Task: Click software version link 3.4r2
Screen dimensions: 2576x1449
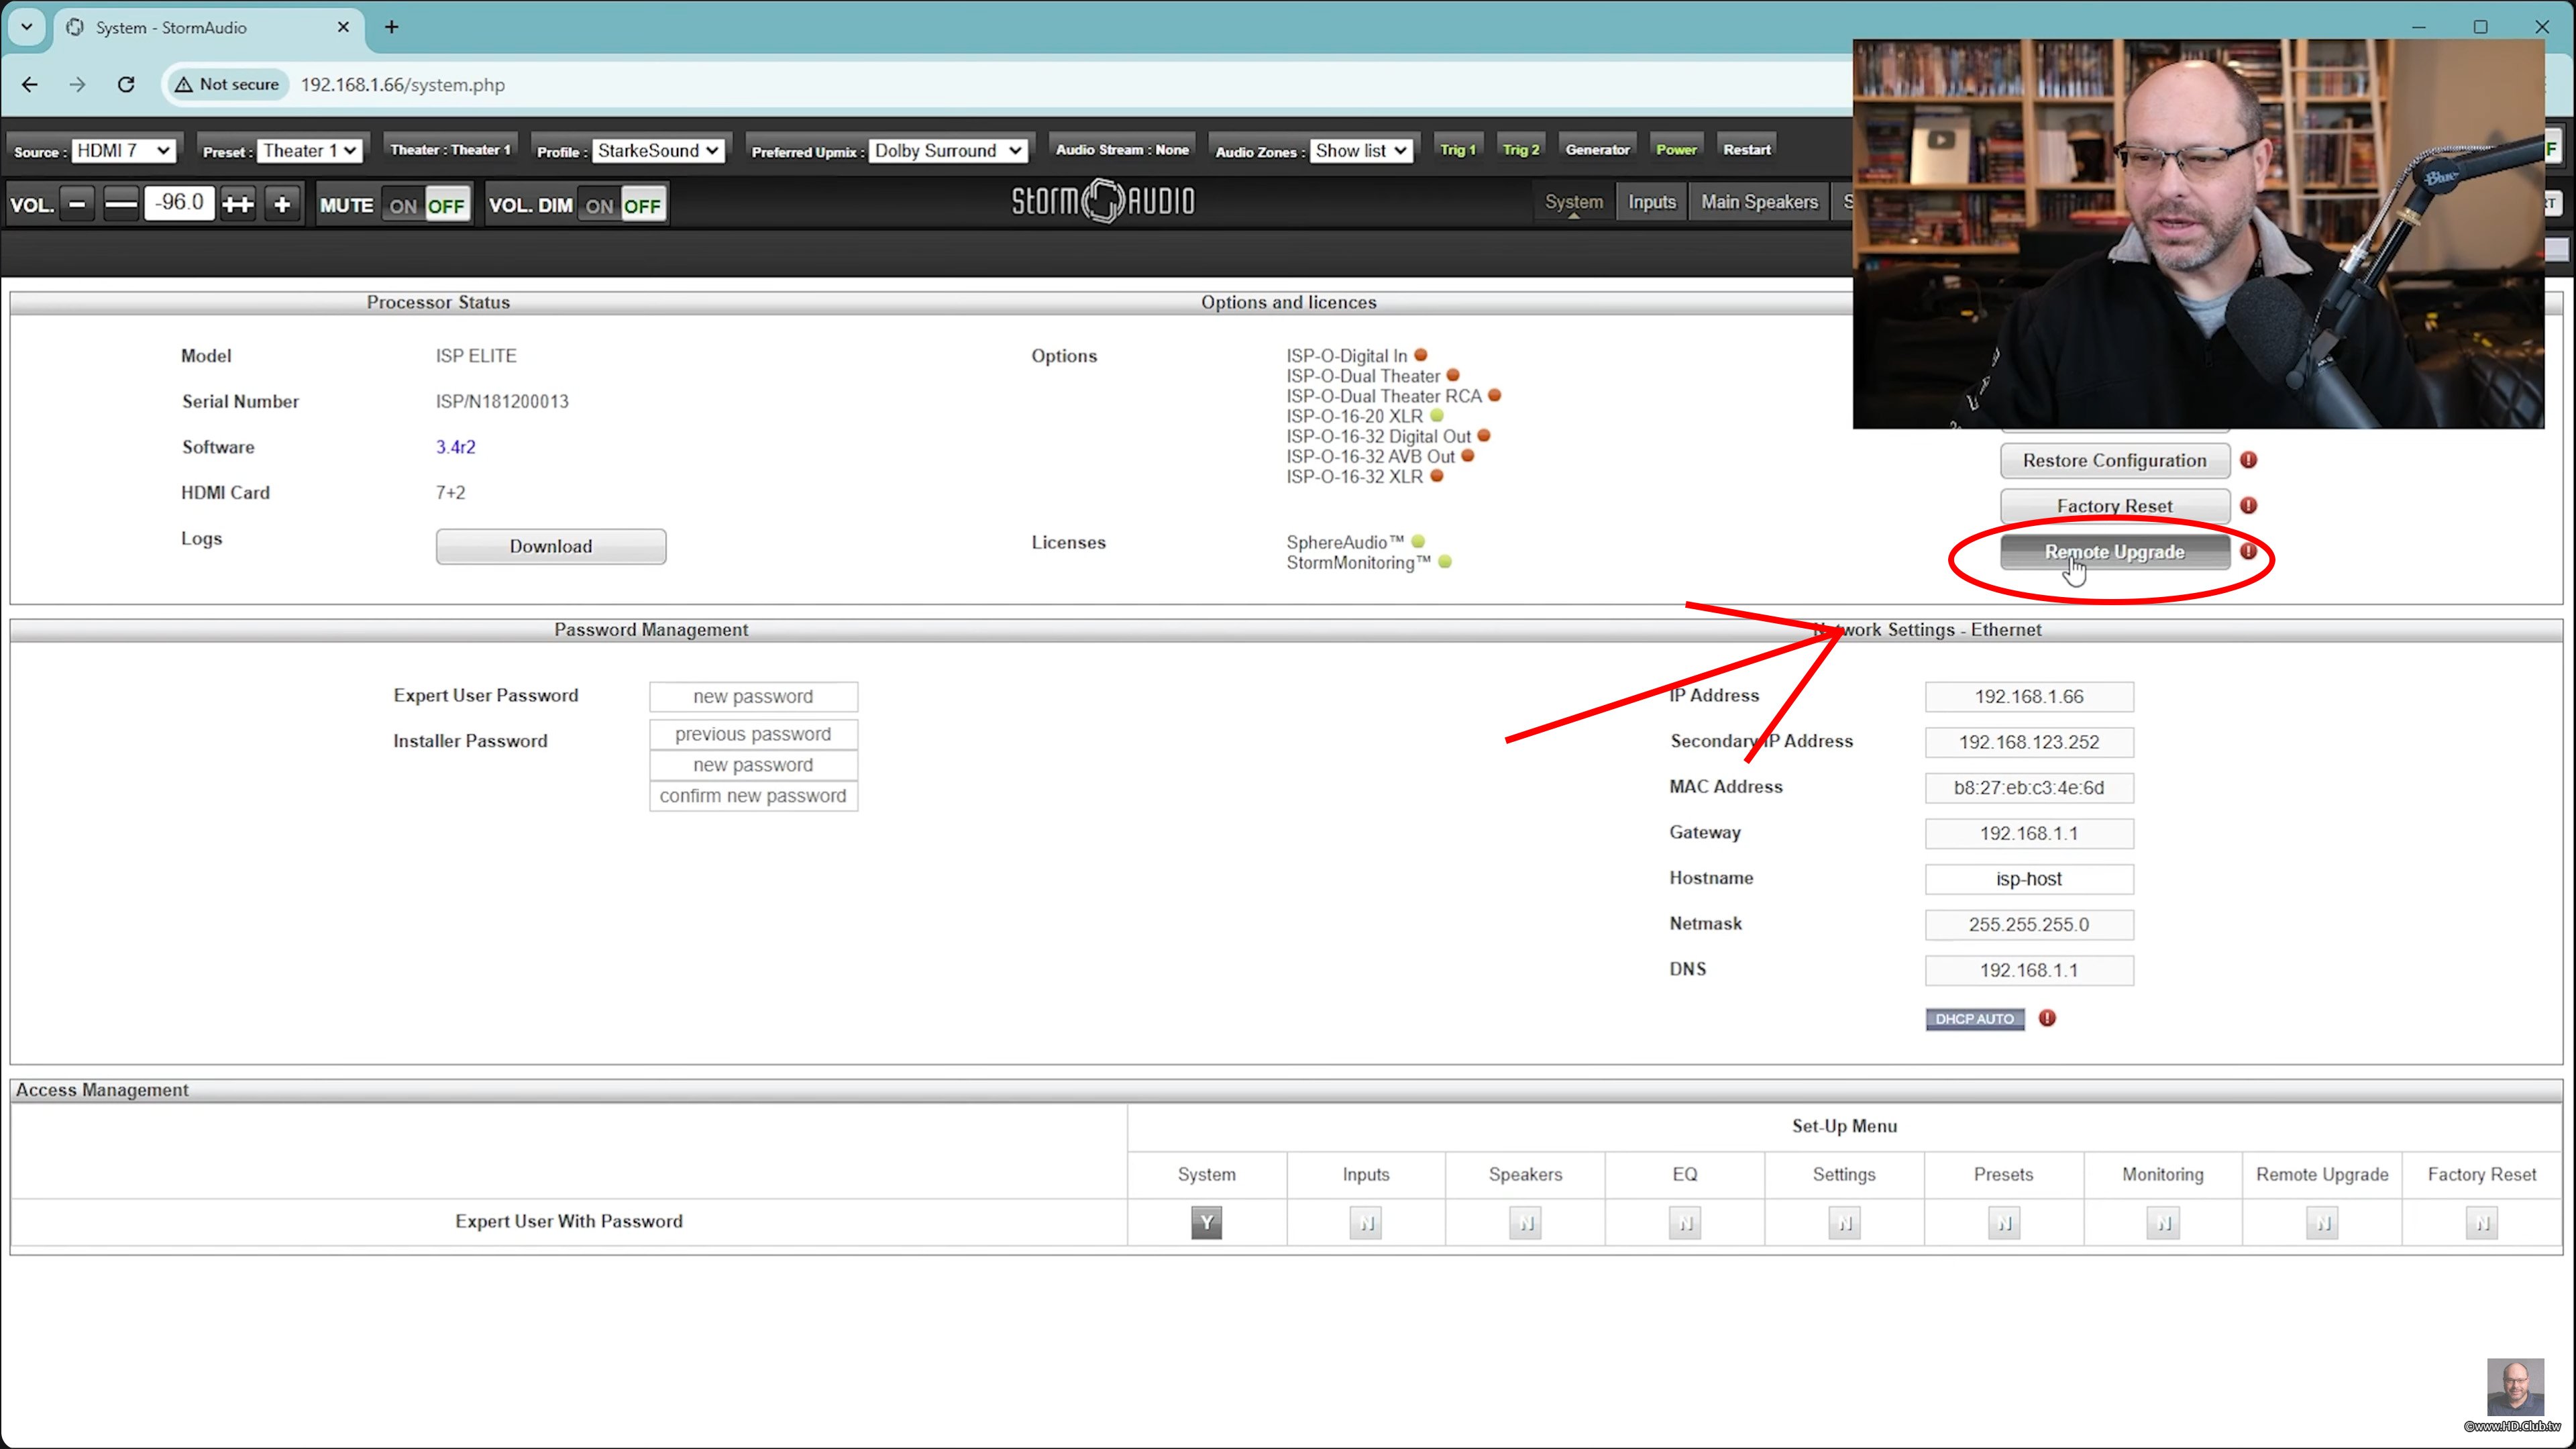Action: tap(455, 447)
